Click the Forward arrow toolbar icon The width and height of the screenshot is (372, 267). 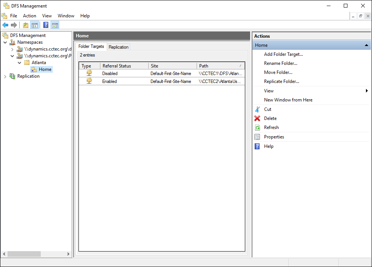click(14, 25)
